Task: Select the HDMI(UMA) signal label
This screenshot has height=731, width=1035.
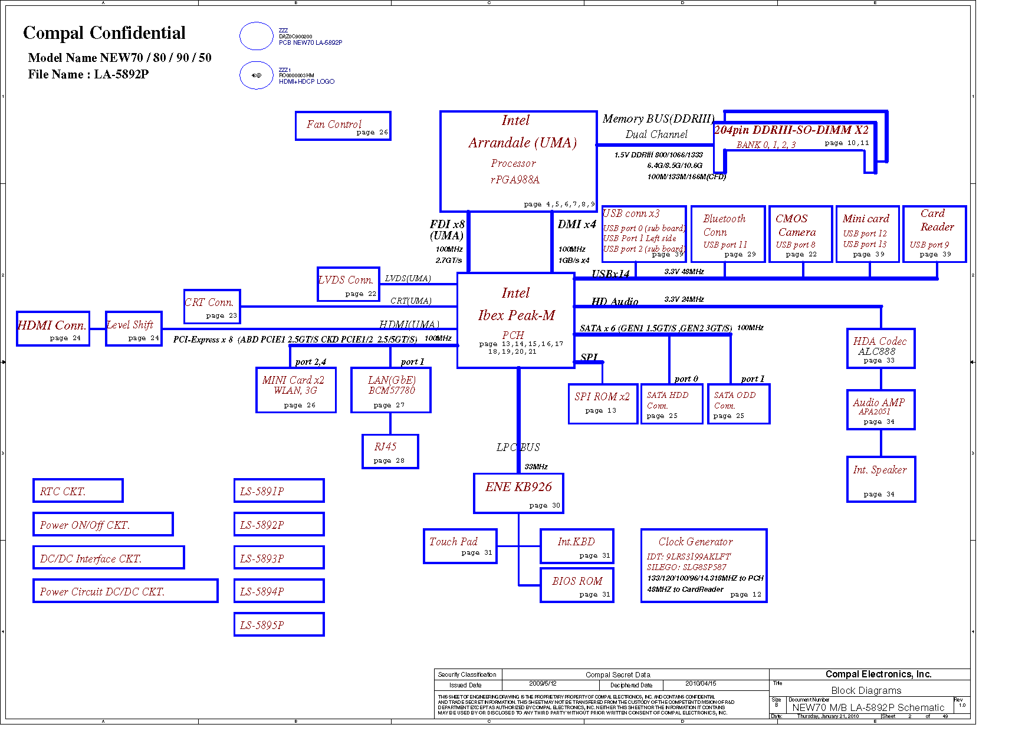Action: (x=409, y=324)
